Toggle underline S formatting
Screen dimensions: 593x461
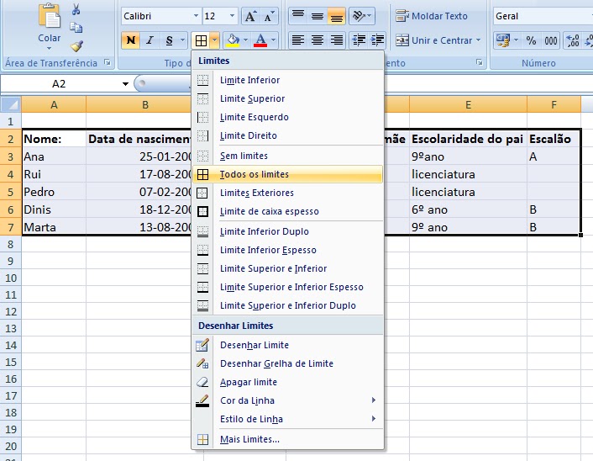click(169, 40)
